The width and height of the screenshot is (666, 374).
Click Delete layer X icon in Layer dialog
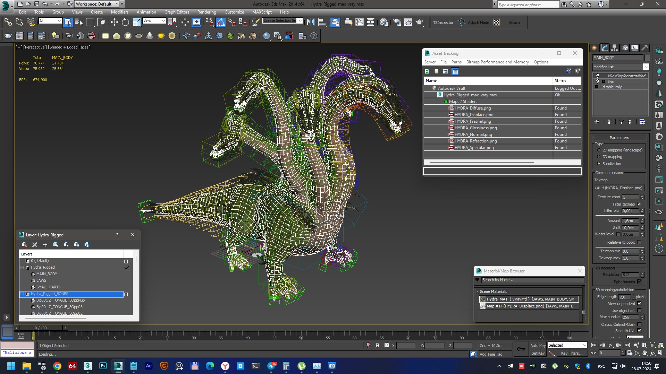click(x=34, y=245)
